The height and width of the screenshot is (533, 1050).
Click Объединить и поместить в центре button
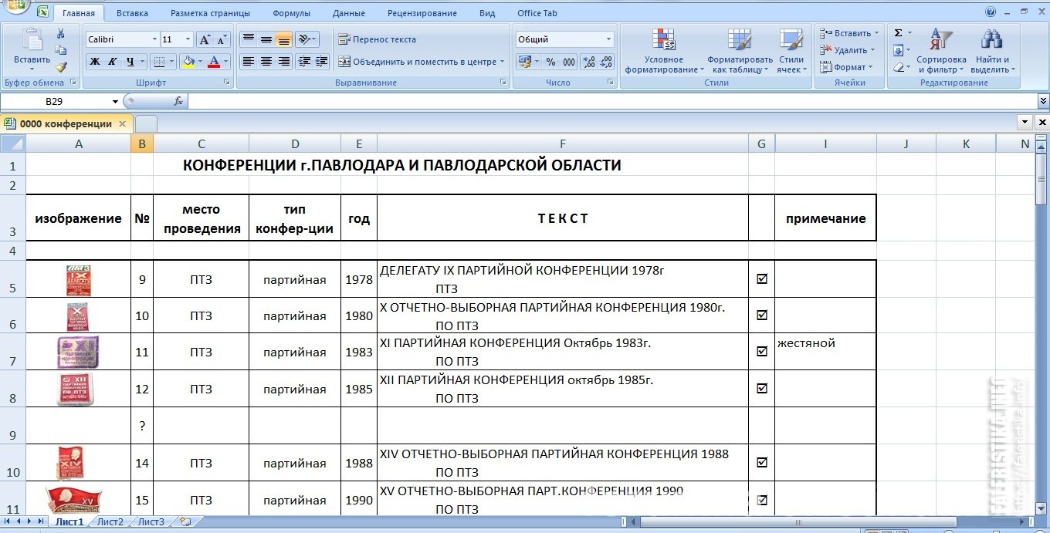click(x=421, y=62)
